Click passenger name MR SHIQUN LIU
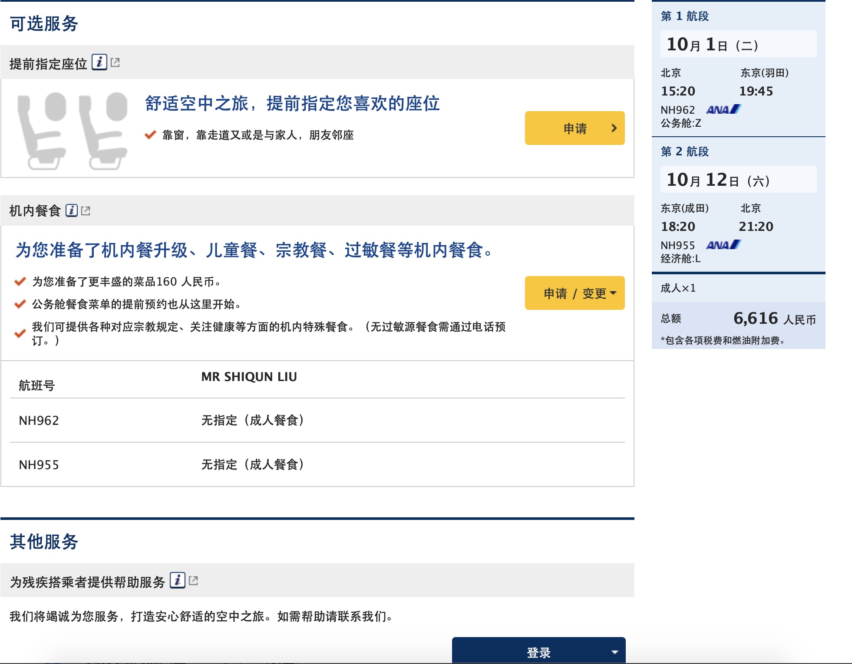 coord(249,377)
